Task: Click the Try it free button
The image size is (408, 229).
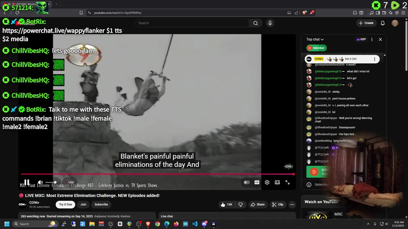Action: 65,205
